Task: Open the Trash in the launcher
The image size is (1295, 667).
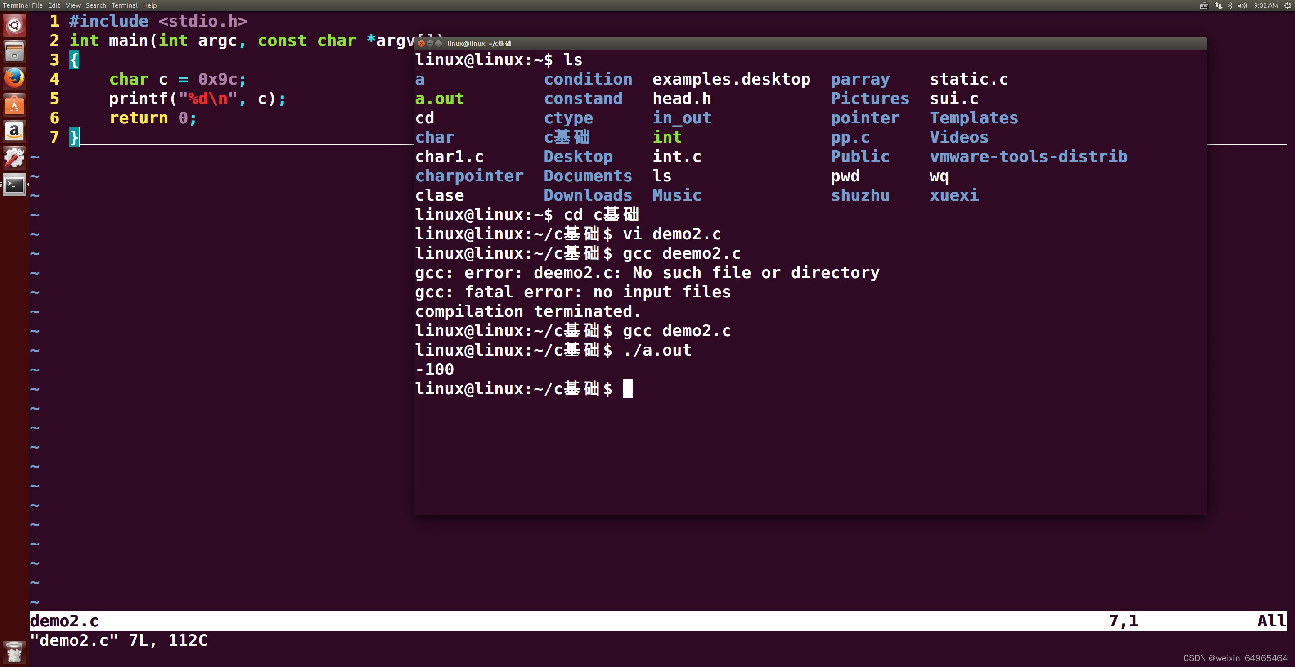Action: pos(14,653)
